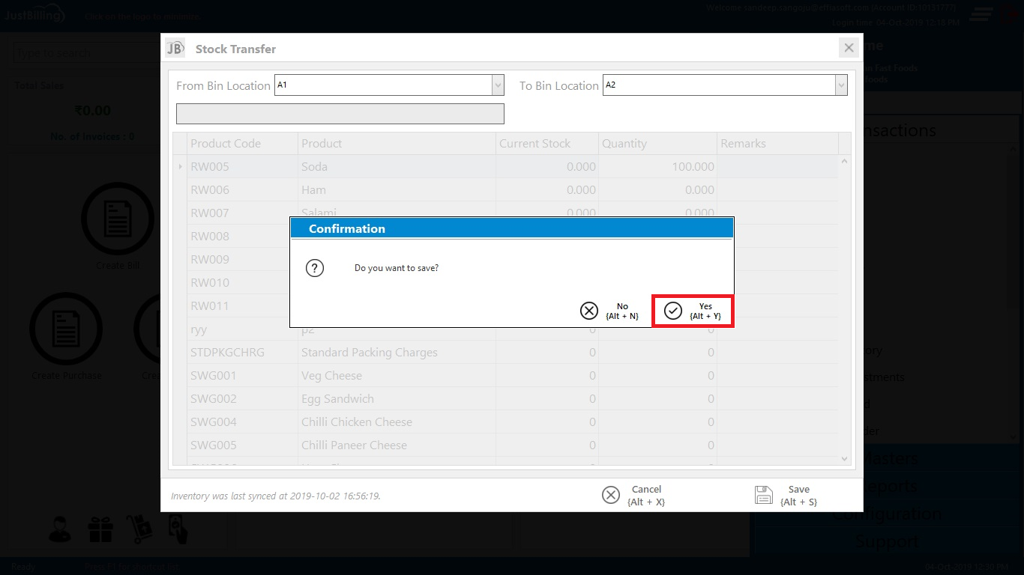The image size is (1024, 575).
Task: Click the question mark icon in Confirmation
Action: click(x=315, y=268)
